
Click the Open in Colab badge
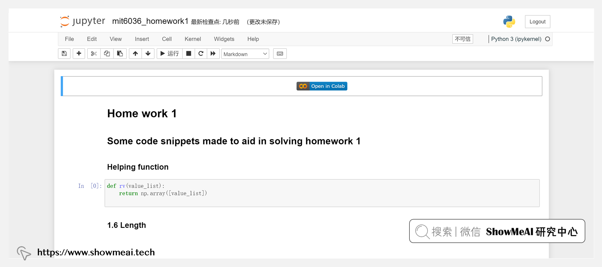(322, 86)
